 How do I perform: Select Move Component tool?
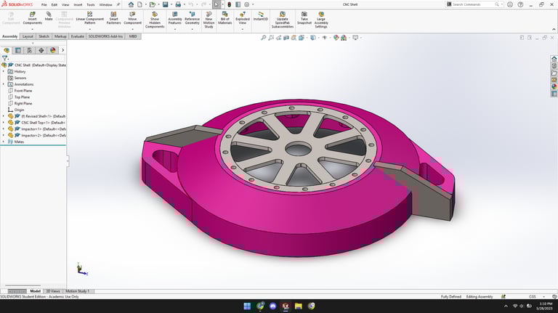(132, 18)
